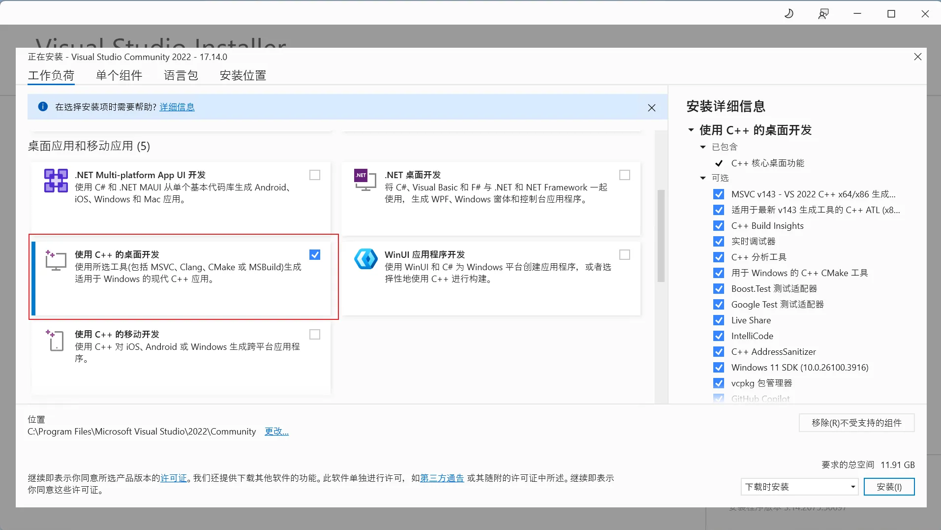Click the workloads list scrollbar thumb
This screenshot has width=941, height=530.
(661, 236)
